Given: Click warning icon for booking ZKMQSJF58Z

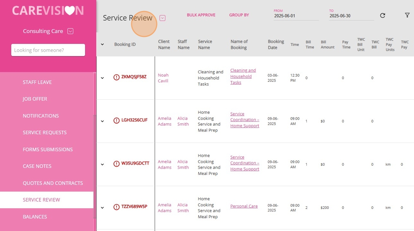Looking at the screenshot, I should [116, 77].
